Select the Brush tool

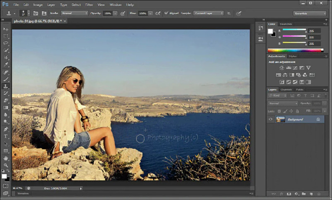pyautogui.click(x=6, y=79)
